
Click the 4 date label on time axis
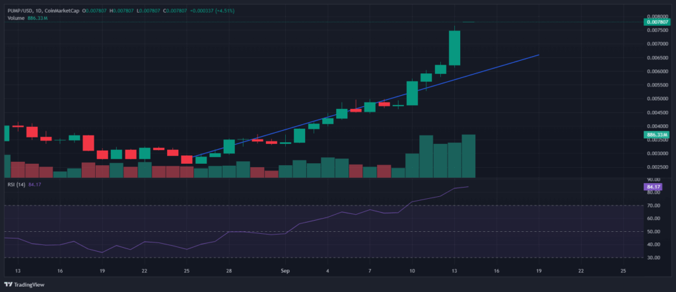coord(327,271)
